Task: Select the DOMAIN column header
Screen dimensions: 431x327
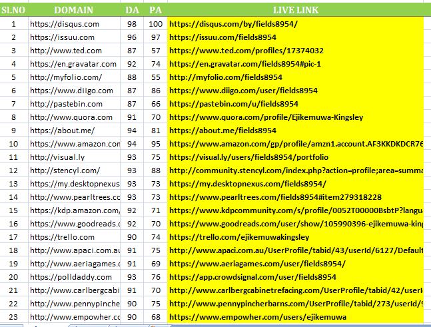Action: coord(74,10)
